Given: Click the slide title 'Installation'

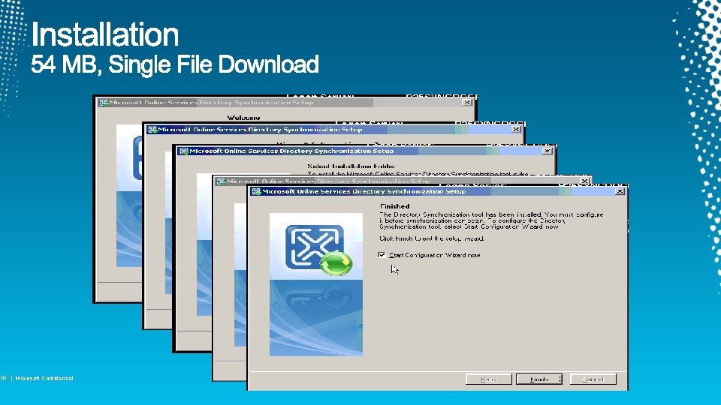Looking at the screenshot, I should (x=105, y=35).
